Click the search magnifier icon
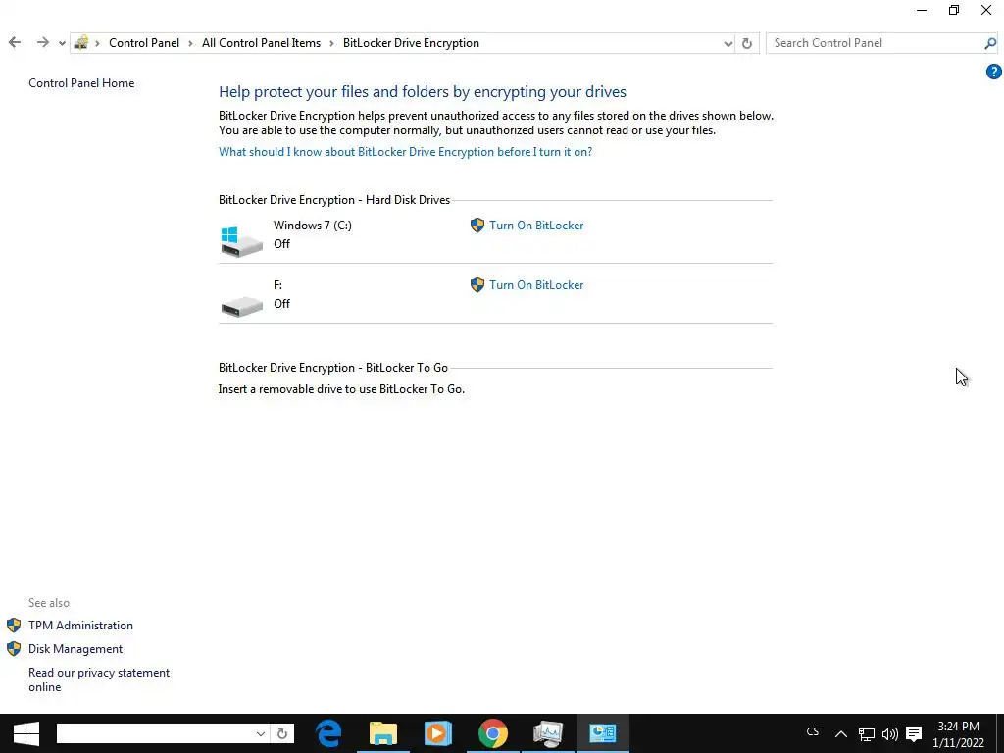Viewport: 1004px width, 753px height. click(990, 43)
